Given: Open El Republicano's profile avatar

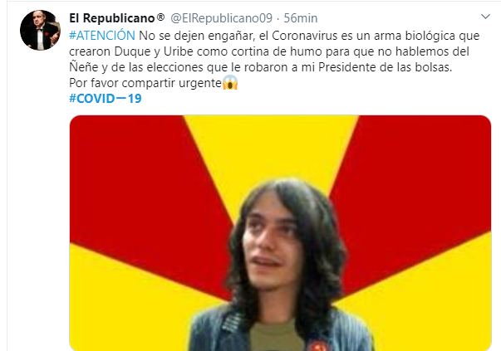Looking at the screenshot, I should point(40,30).
